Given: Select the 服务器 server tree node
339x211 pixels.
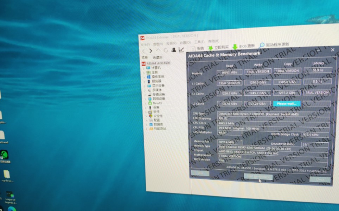Looking at the screenshot, I should 154,81.
